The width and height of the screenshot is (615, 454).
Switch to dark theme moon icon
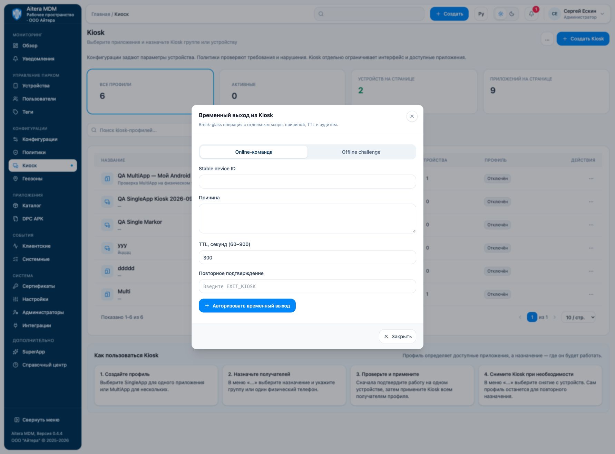[512, 14]
